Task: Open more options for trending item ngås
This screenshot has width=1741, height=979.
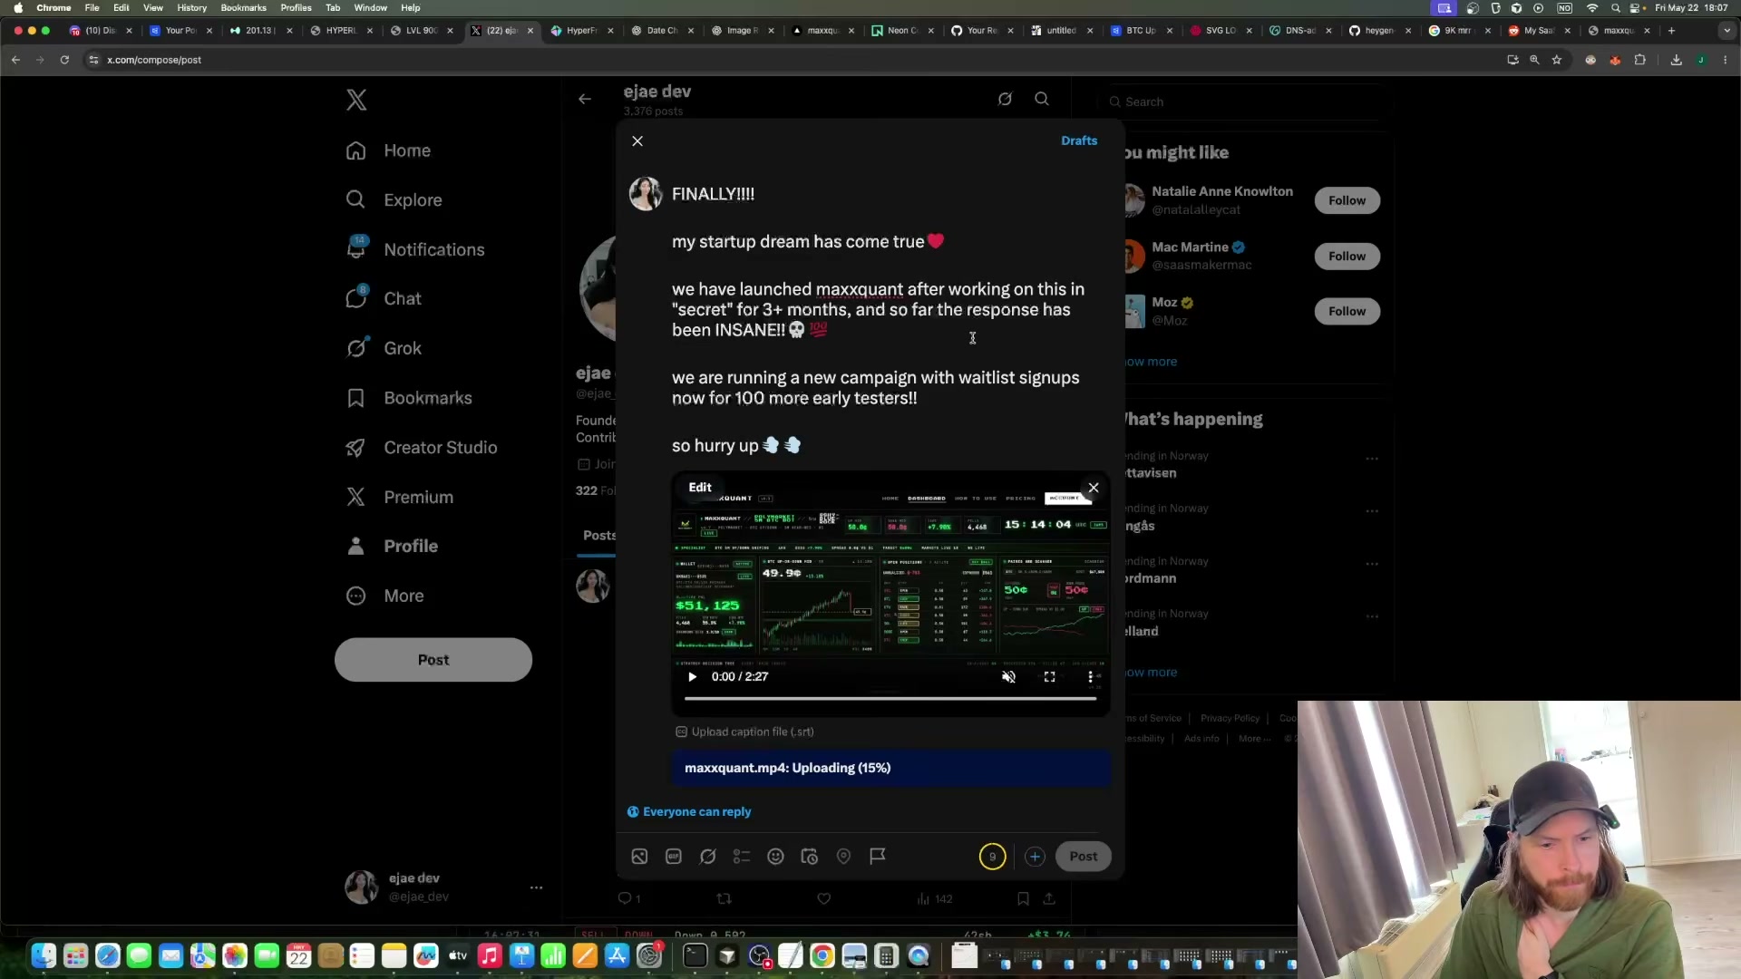Action: [x=1372, y=511]
